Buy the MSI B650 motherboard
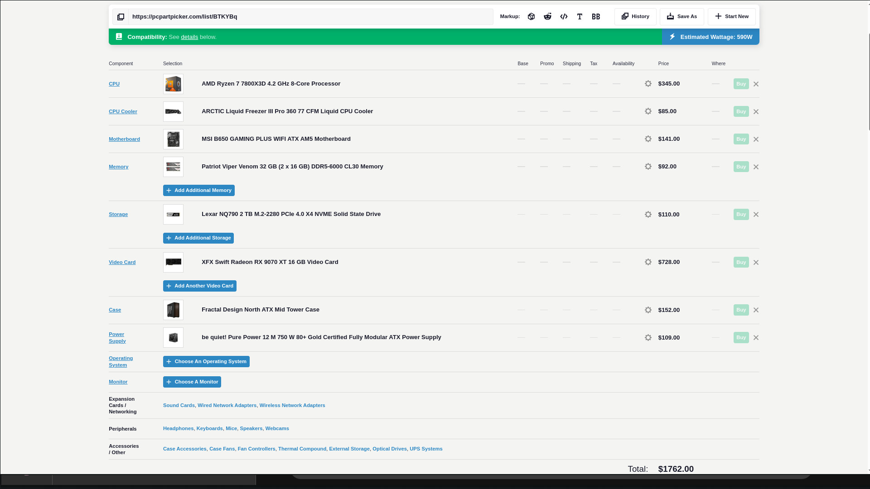Viewport: 870px width, 489px height. click(x=741, y=139)
